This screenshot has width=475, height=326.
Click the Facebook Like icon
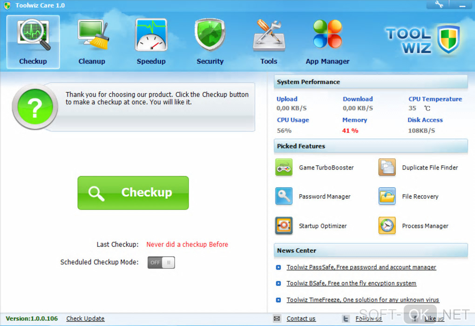click(x=415, y=319)
